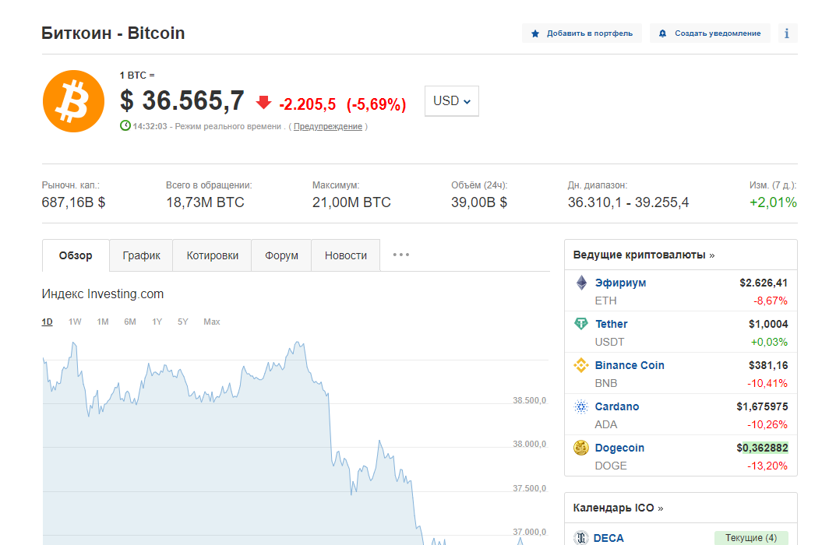Click the (-5,69%) percent change
Image resolution: width=836 pixels, height=545 pixels.
(x=376, y=104)
